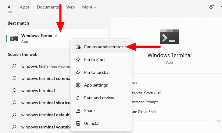Expand the preview pane chevron at bottom right
222x133 pixels.
pos(219,121)
